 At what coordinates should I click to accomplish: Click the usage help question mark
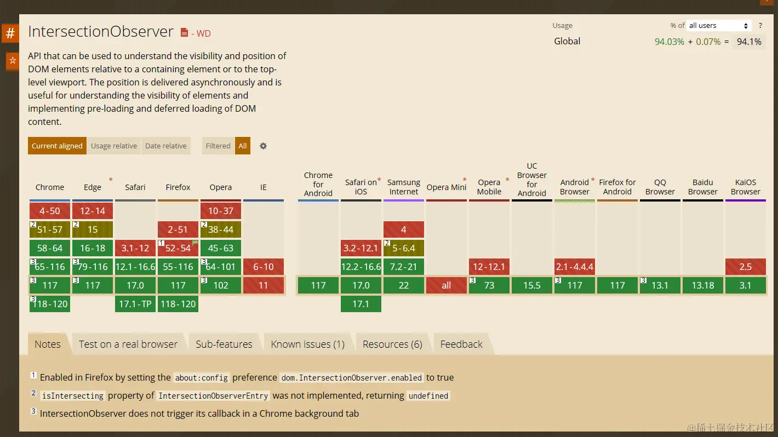pos(760,26)
